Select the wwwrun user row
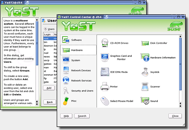This screenshot has width=189, height=130. coord(50,75)
